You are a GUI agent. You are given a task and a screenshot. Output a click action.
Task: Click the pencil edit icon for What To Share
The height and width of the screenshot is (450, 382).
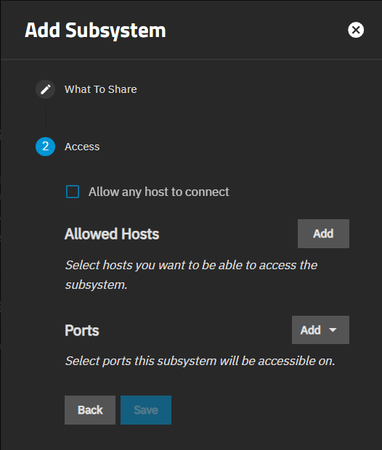point(45,89)
